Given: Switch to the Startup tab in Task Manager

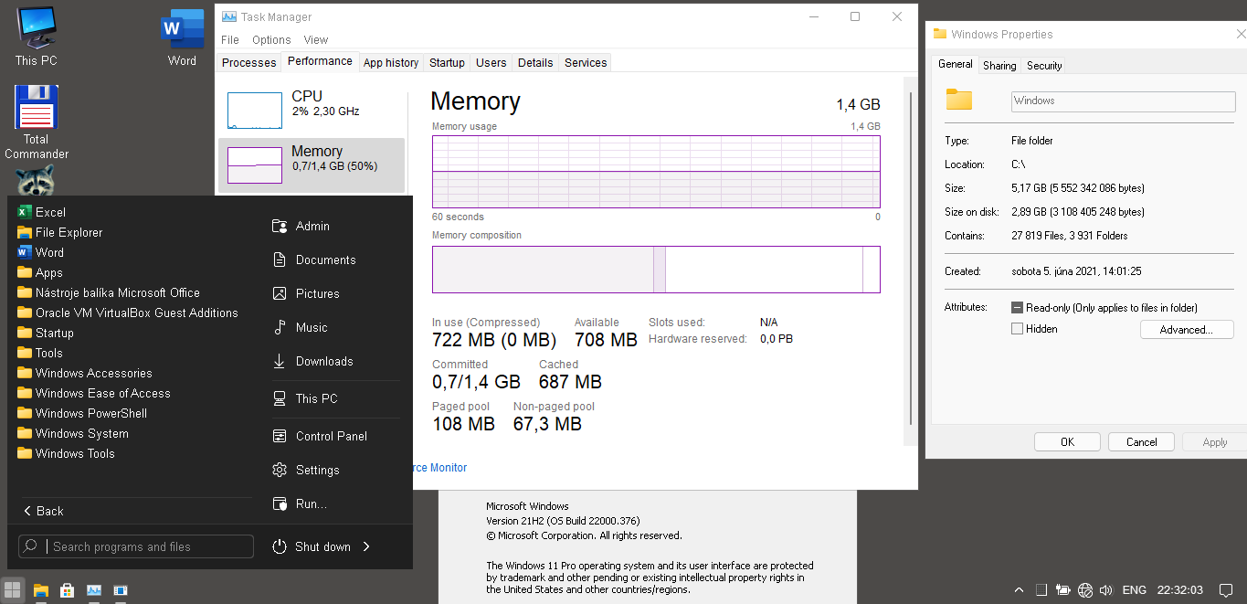Looking at the screenshot, I should [x=447, y=63].
